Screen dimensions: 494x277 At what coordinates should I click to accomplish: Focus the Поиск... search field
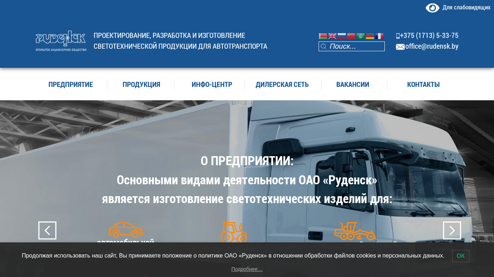click(x=352, y=47)
